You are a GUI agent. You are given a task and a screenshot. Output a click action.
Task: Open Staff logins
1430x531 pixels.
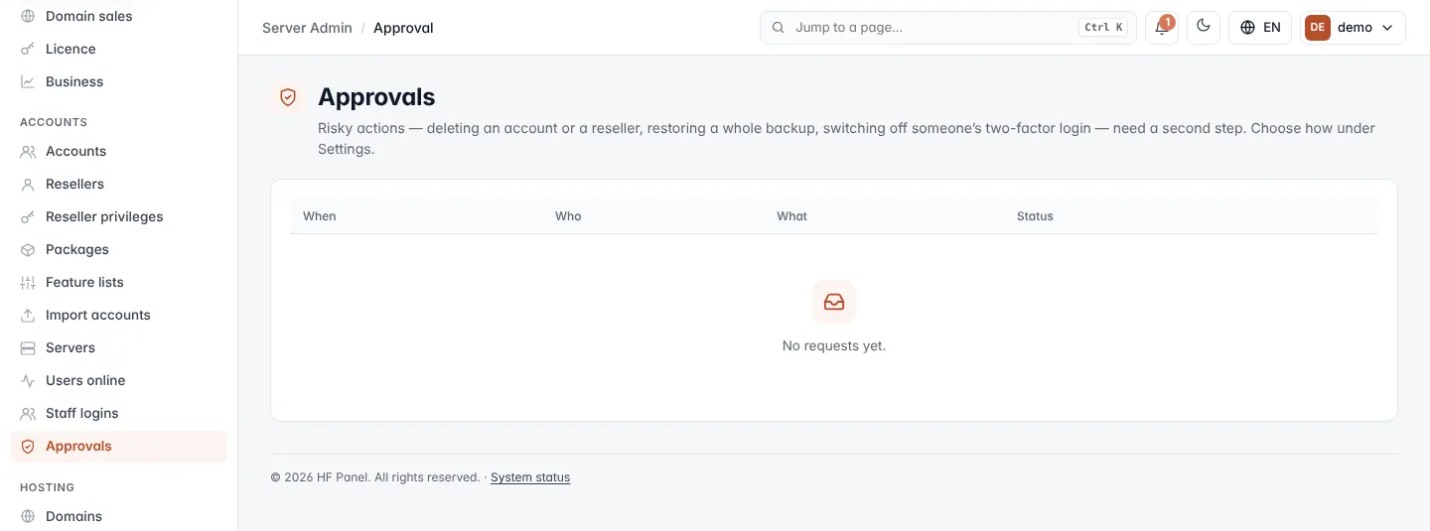[x=119, y=413]
